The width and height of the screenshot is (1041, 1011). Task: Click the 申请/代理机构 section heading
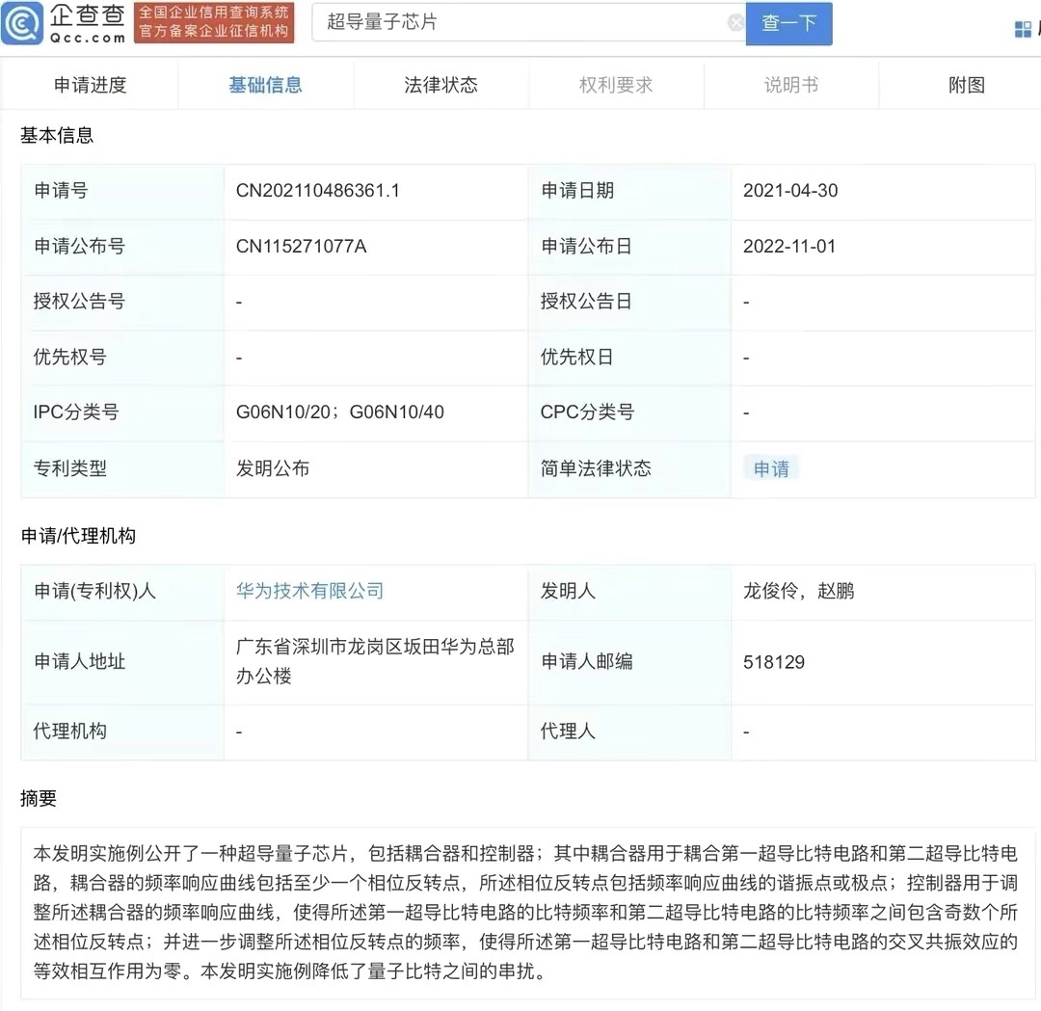[78, 536]
